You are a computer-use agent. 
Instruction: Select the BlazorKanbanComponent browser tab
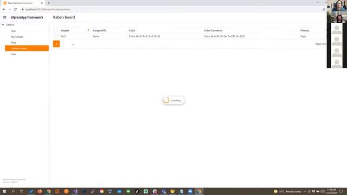[x=23, y=3]
